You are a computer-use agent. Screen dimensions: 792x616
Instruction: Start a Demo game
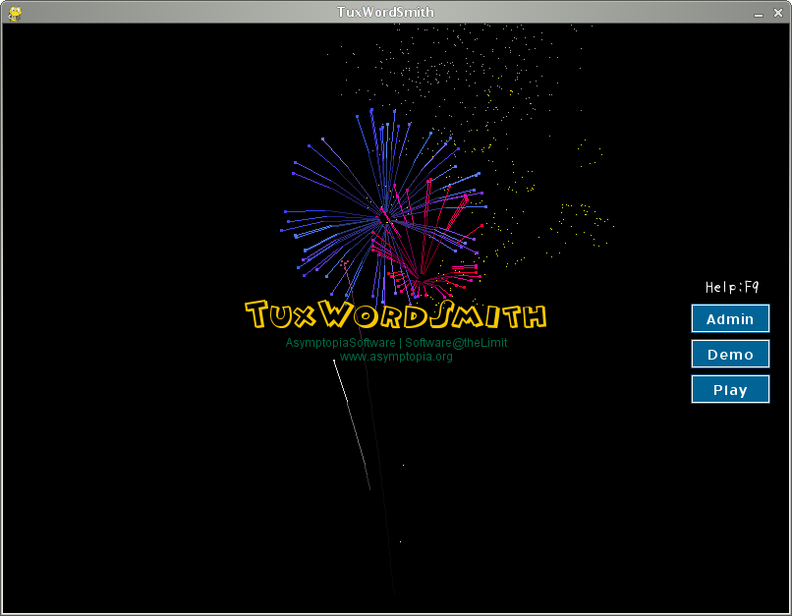tap(730, 354)
